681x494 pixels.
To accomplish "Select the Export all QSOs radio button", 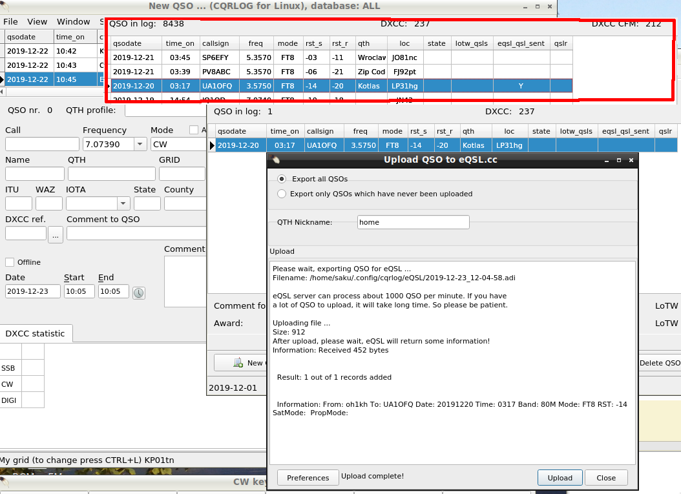I will (282, 179).
